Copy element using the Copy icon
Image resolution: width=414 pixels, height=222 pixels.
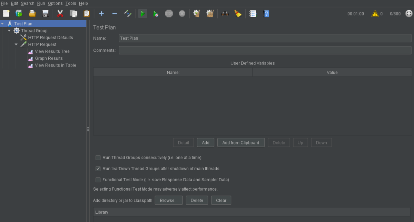[x=73, y=13]
